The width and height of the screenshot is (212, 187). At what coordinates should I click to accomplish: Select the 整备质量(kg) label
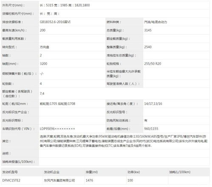click(x=117, y=47)
